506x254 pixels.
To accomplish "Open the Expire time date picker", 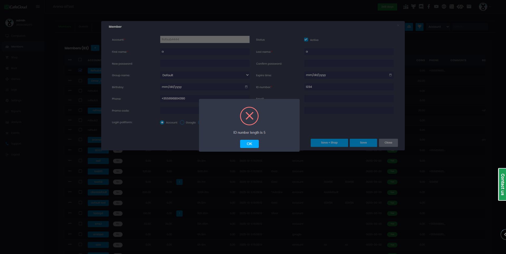I will [x=390, y=75].
